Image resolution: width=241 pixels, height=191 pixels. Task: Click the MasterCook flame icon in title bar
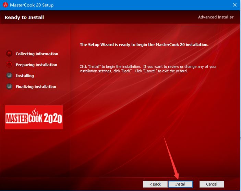click(x=5, y=5)
